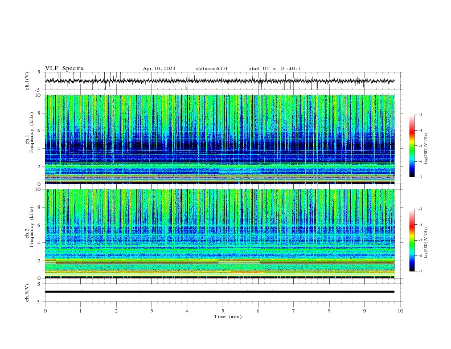Image resolution: width=451 pixels, height=349 pixels.
Task: Click the "ch.3(V)" axis label
Action: (27, 293)
